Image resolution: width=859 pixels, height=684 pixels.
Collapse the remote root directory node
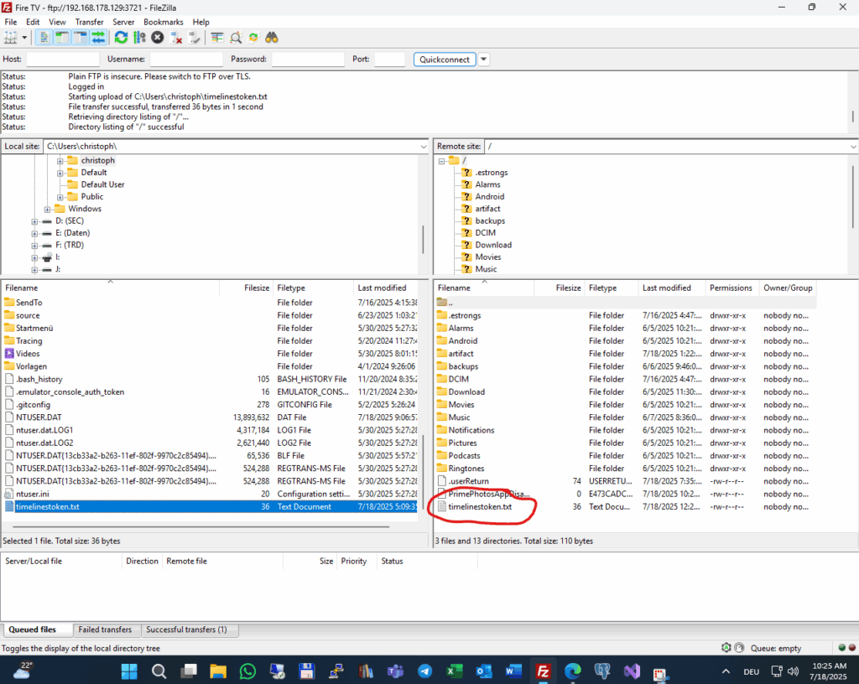click(441, 161)
